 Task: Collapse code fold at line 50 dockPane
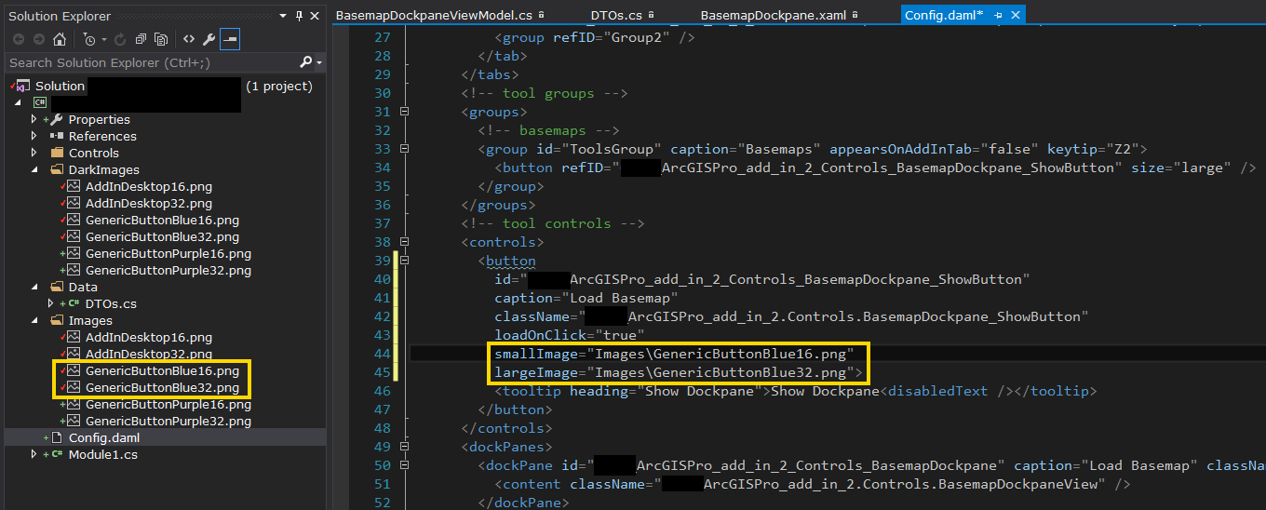(404, 465)
